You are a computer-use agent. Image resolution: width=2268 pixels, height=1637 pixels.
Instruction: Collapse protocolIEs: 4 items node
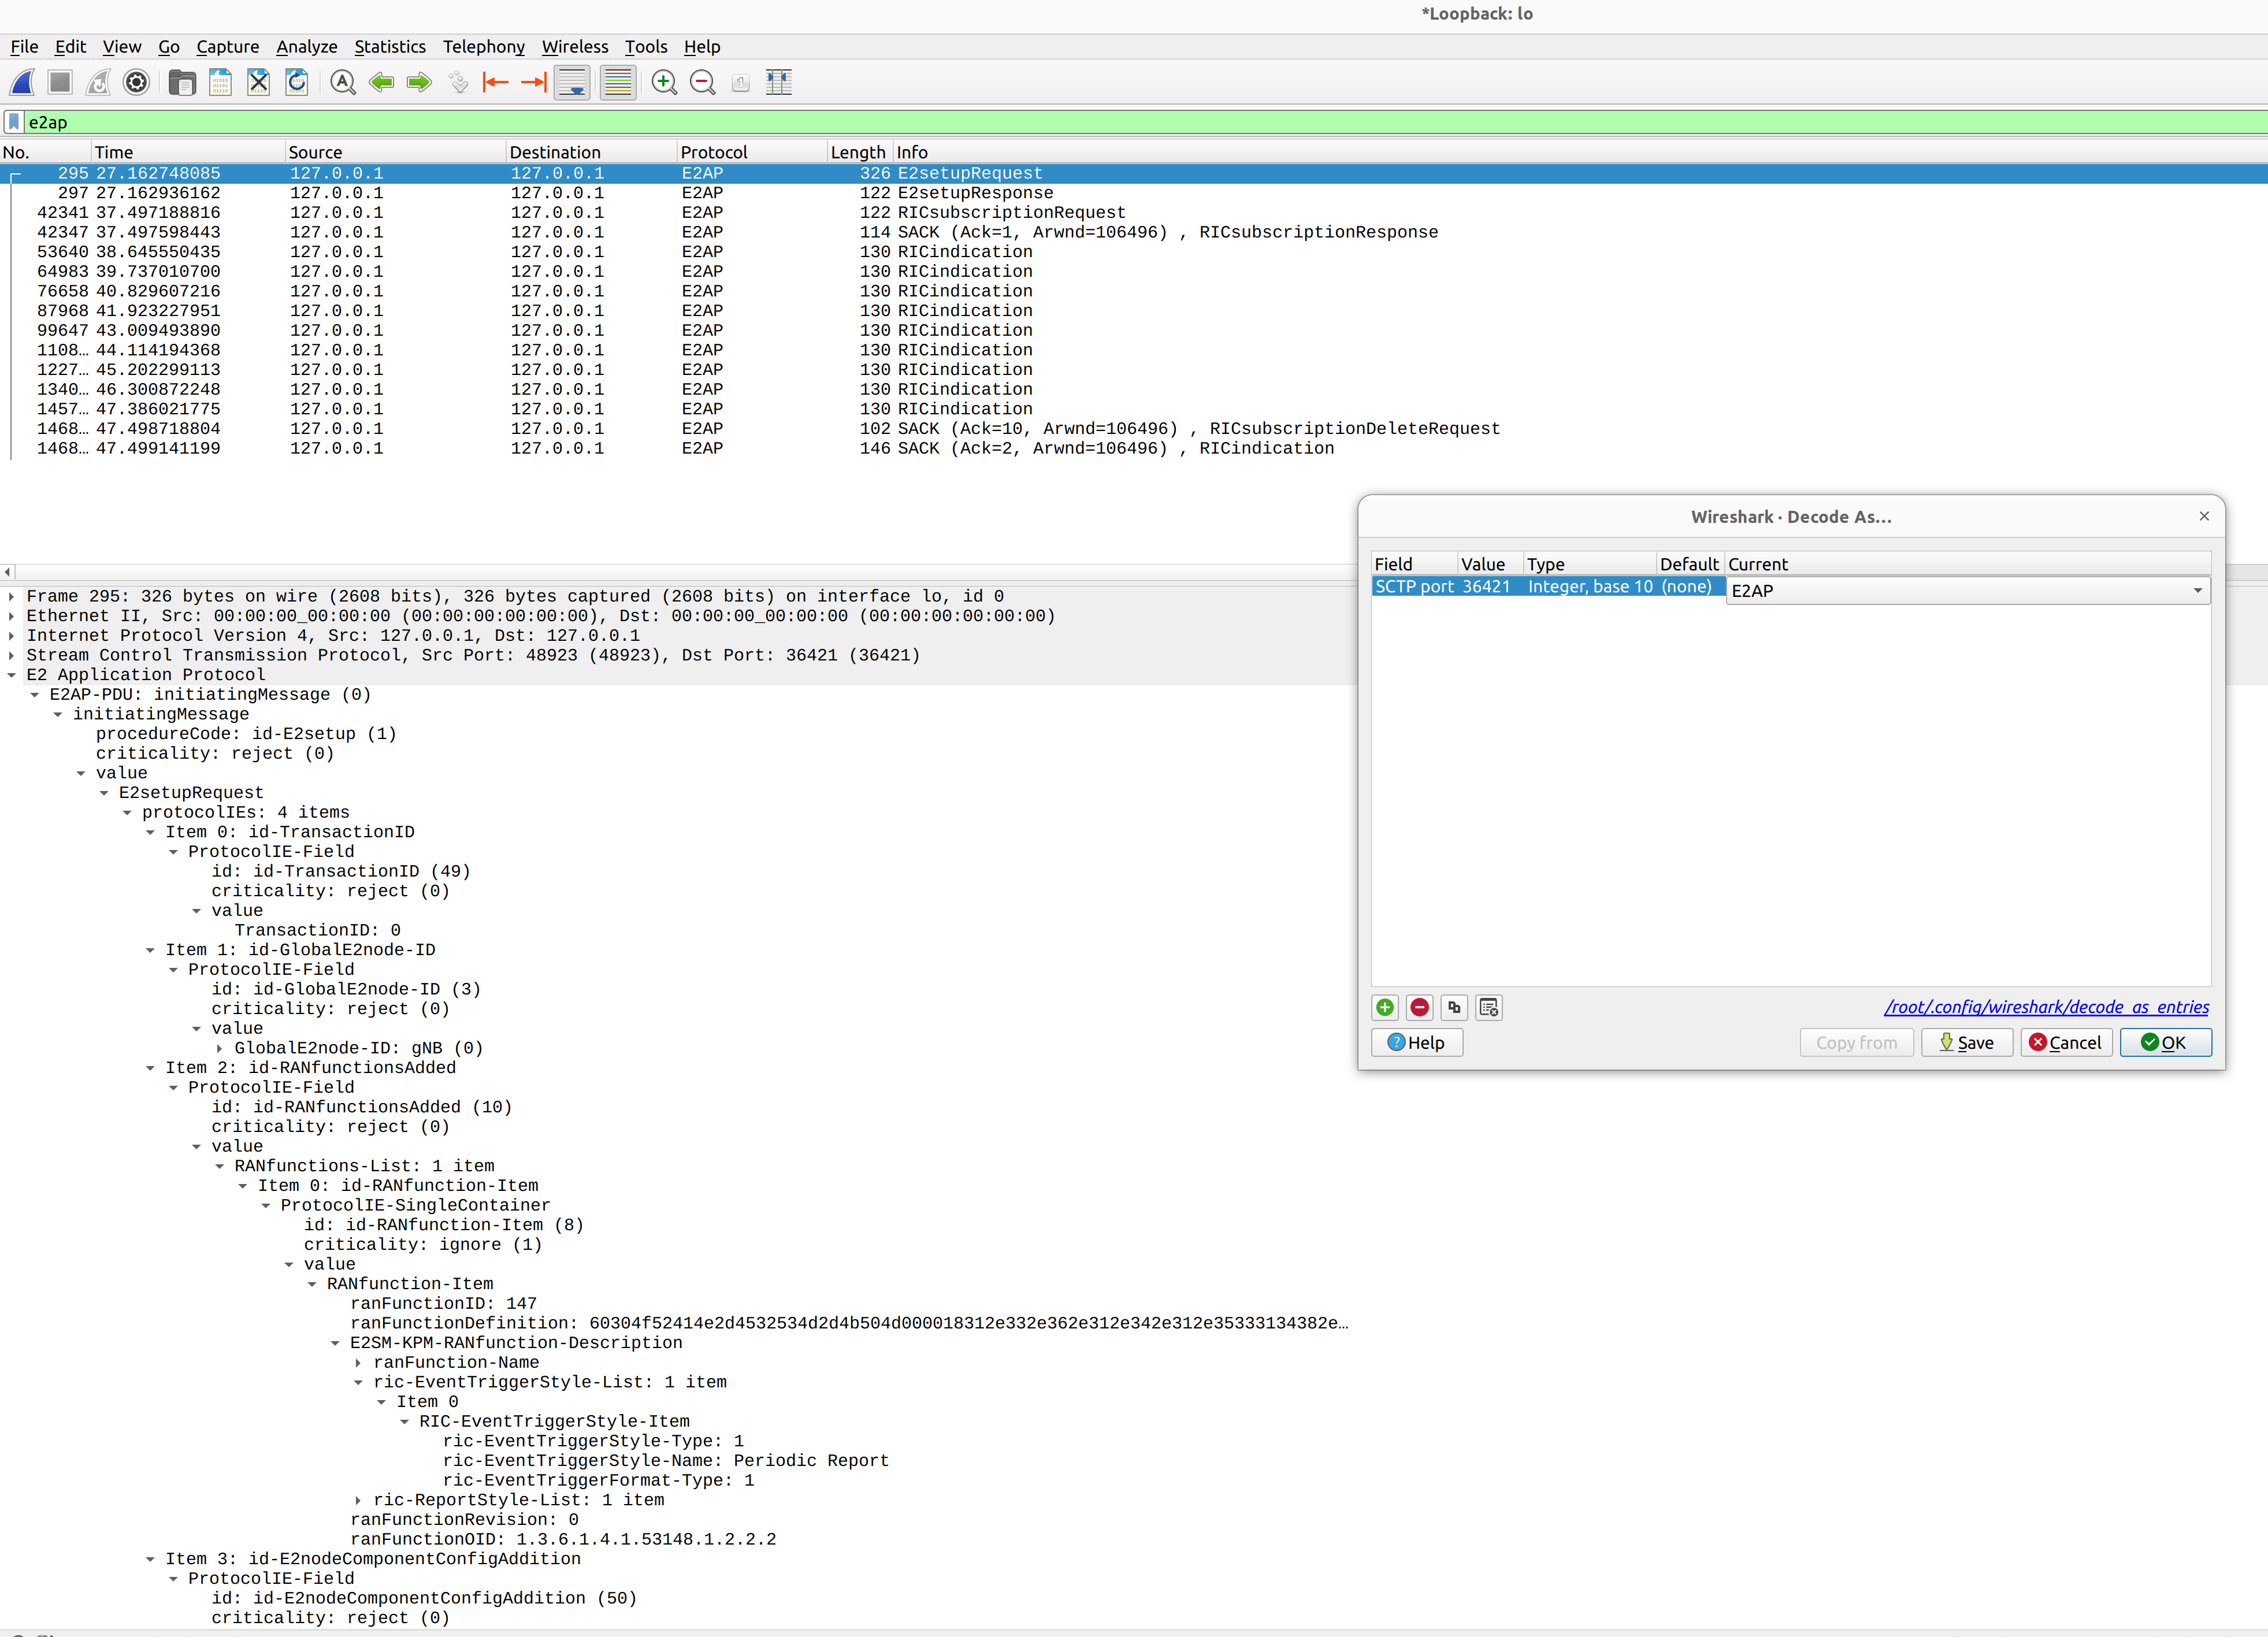[x=127, y=813]
